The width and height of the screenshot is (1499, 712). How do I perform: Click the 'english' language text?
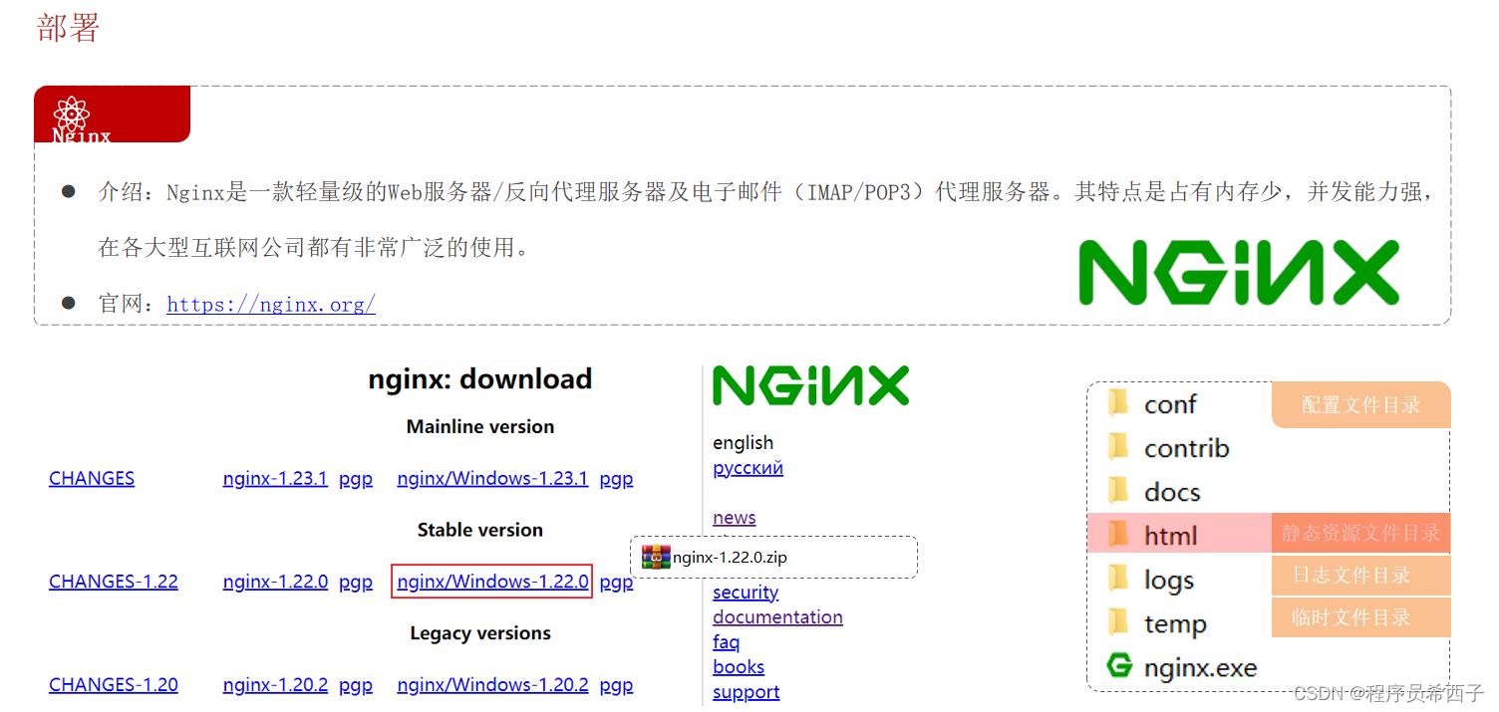tap(743, 443)
